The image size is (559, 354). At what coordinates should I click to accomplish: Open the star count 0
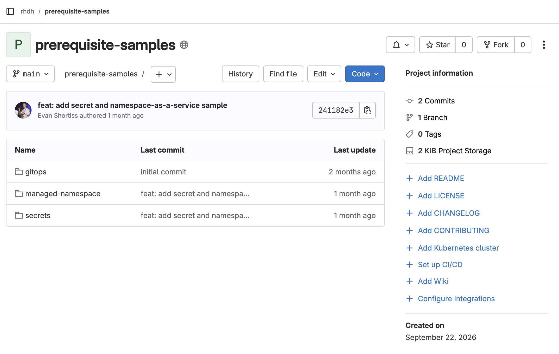(464, 45)
